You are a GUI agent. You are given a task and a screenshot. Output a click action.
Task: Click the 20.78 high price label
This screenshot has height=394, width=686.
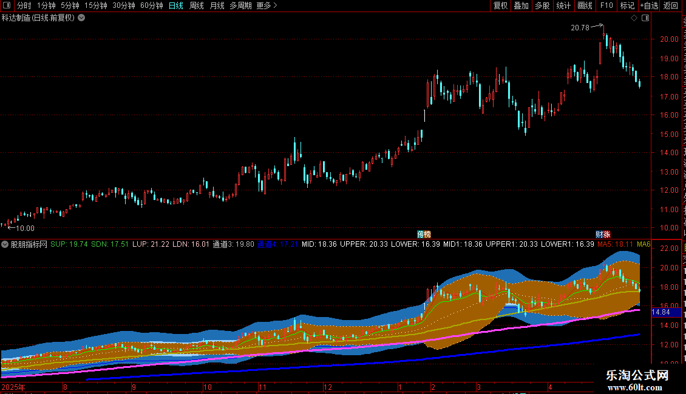tap(580, 27)
